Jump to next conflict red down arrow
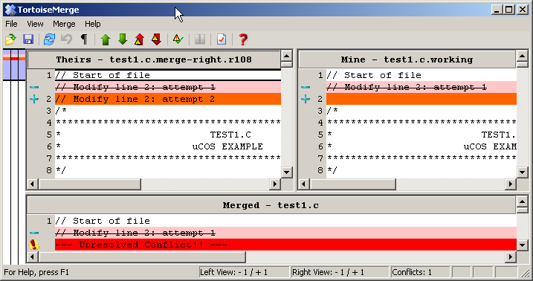Screen dimensions: 533x281 click(x=156, y=39)
